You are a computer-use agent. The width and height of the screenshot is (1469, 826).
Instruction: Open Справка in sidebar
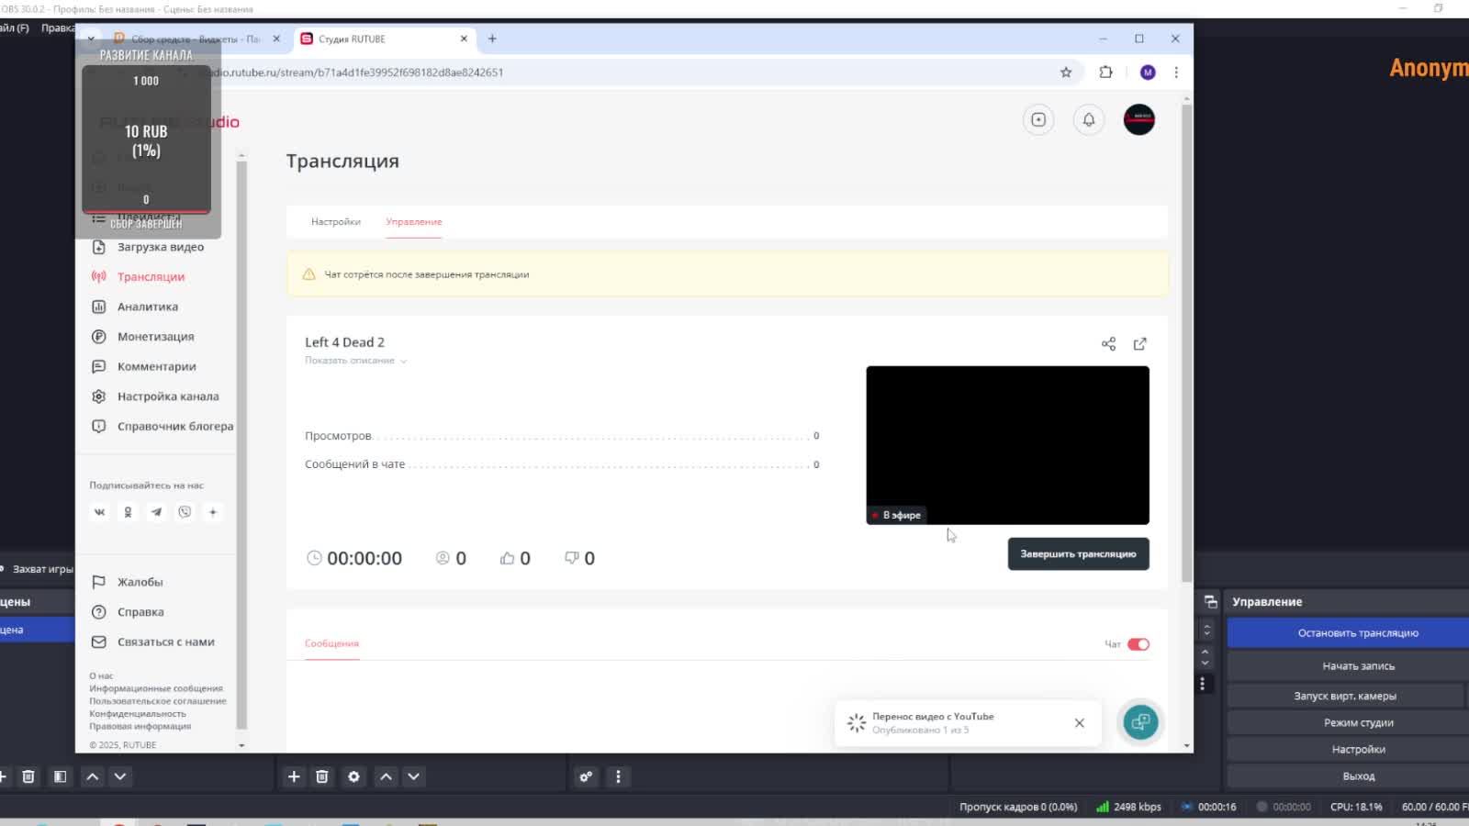[x=140, y=612]
